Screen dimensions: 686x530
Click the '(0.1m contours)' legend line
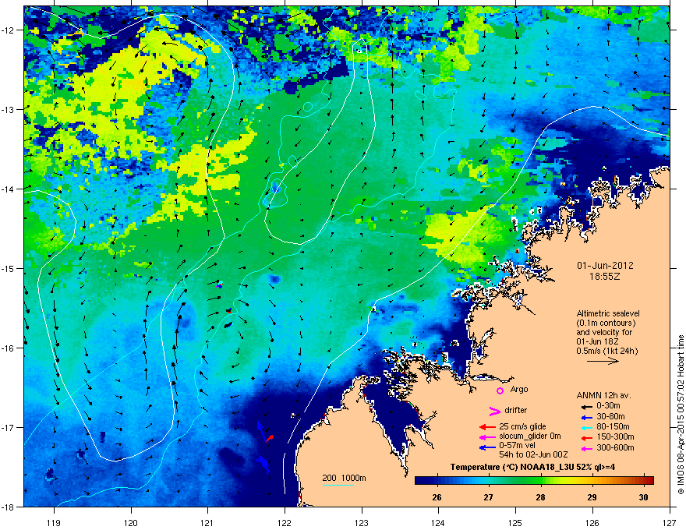click(x=606, y=323)
